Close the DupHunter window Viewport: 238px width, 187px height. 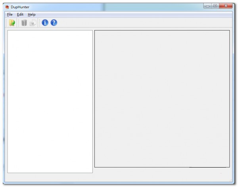pos(226,6)
